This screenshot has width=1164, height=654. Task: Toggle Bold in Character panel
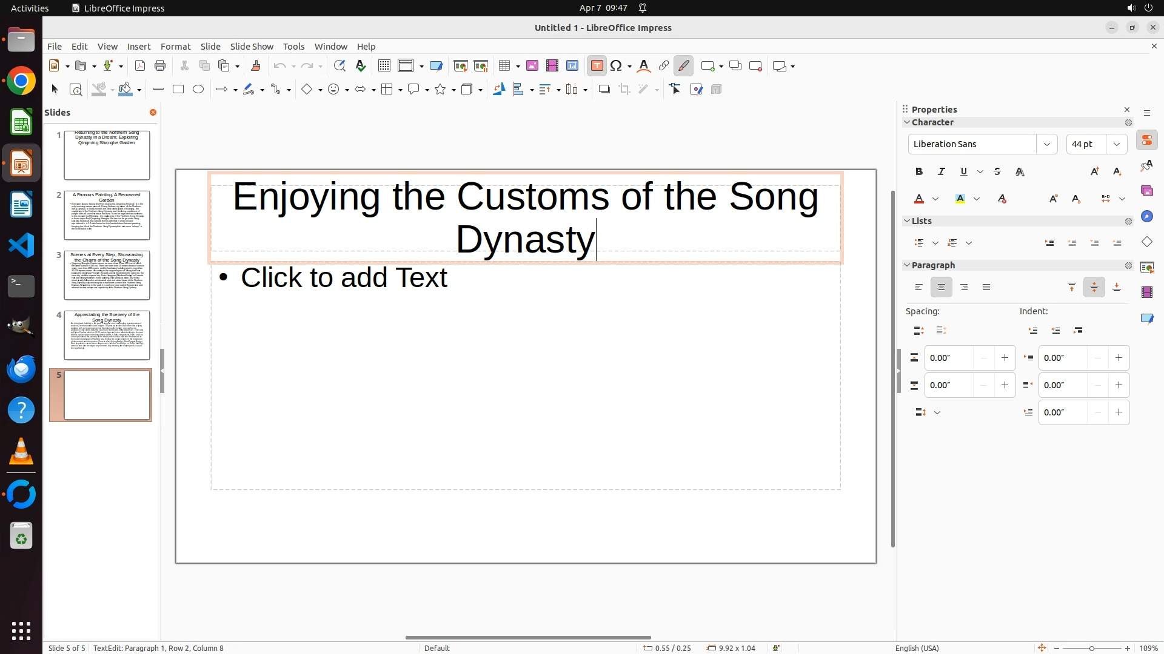click(x=919, y=172)
